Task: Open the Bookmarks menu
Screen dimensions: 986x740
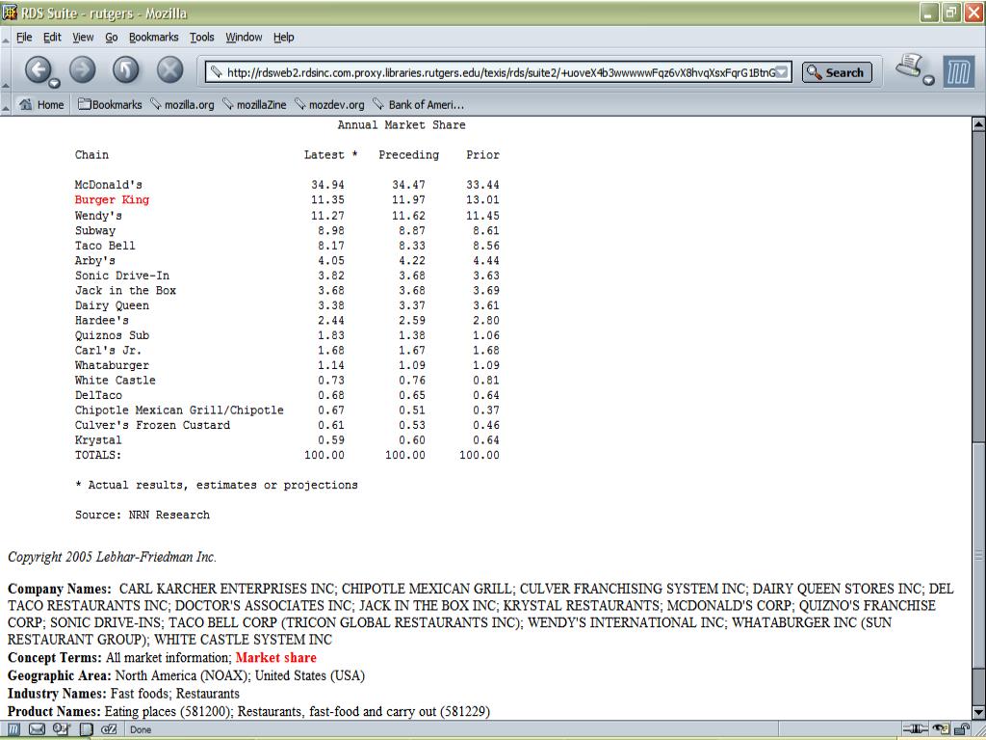Action: (153, 38)
